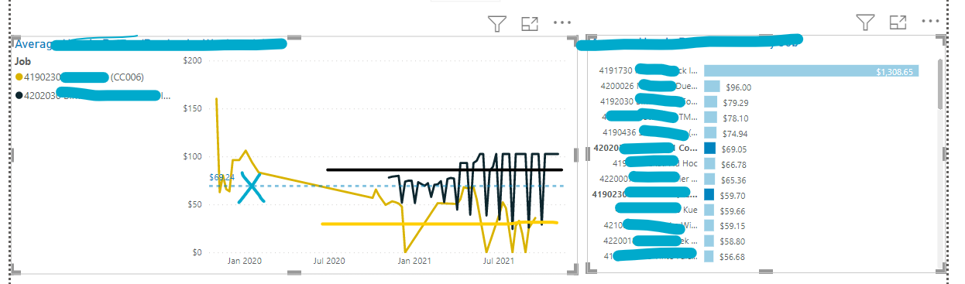
Task: Open filter icon on bar chart visual
Action: point(865,22)
